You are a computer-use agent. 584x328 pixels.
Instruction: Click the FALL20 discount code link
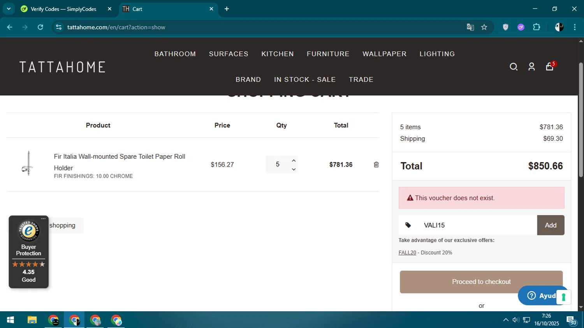pos(407,253)
